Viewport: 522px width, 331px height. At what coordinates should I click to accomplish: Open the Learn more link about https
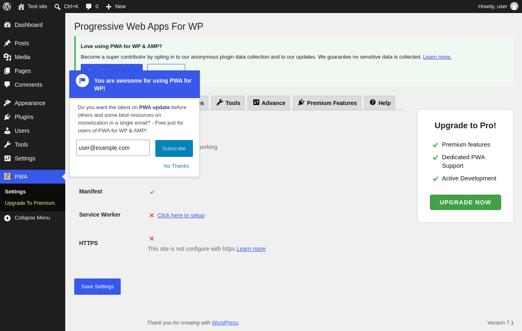click(251, 249)
